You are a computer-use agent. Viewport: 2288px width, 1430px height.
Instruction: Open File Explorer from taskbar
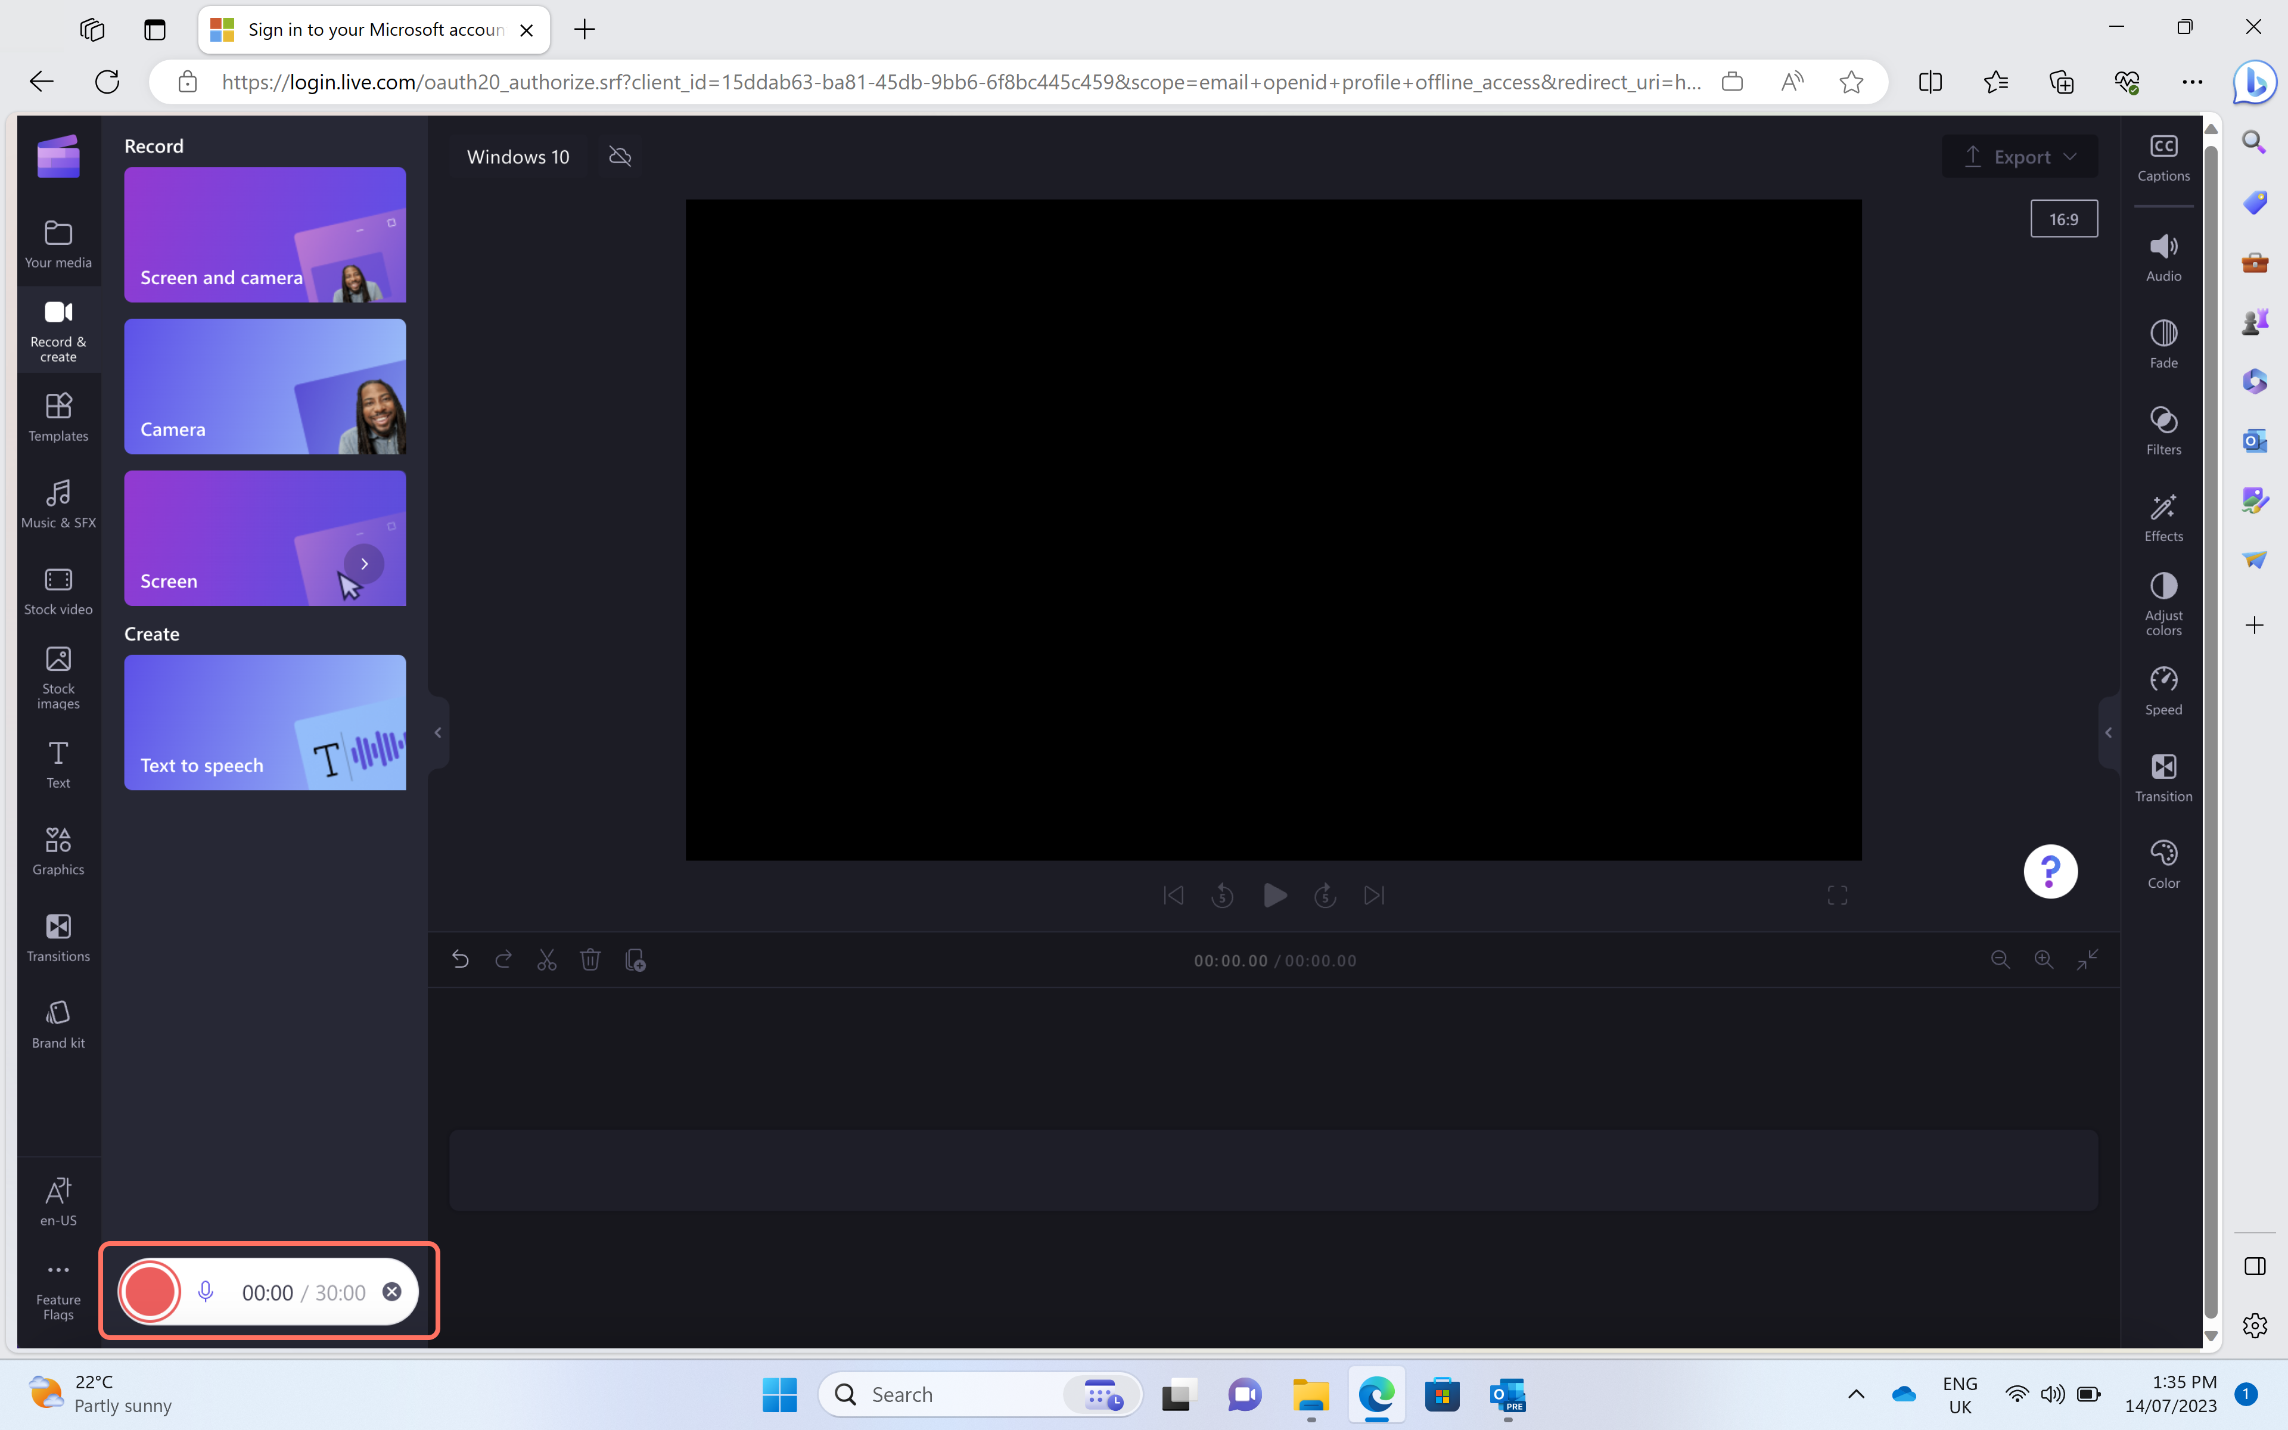point(1310,1394)
